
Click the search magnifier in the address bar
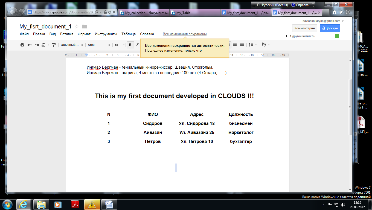pyautogui.click(x=97, y=12)
